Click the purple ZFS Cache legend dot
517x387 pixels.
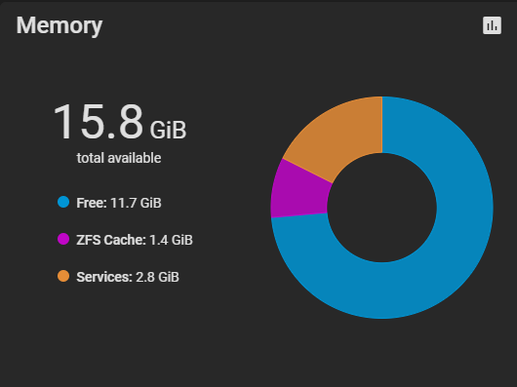point(63,239)
